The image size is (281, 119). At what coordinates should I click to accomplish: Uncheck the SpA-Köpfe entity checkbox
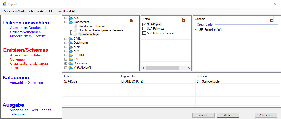(x=144, y=24)
